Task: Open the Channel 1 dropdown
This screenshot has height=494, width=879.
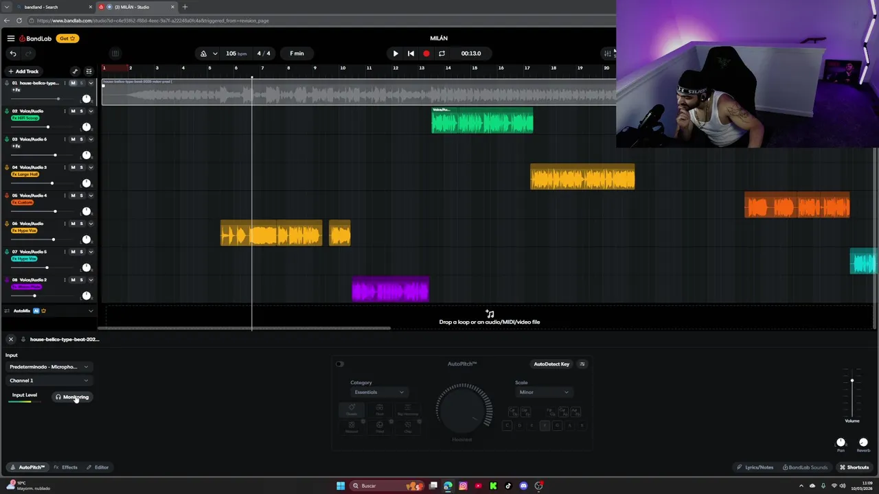Action: [48, 380]
